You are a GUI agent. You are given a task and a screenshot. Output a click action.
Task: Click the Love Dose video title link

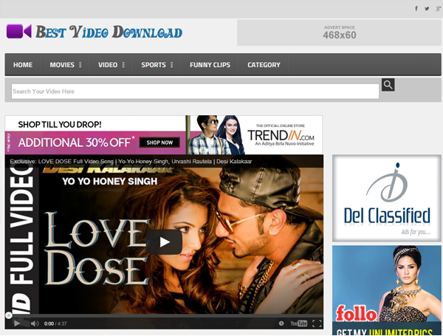(x=131, y=162)
